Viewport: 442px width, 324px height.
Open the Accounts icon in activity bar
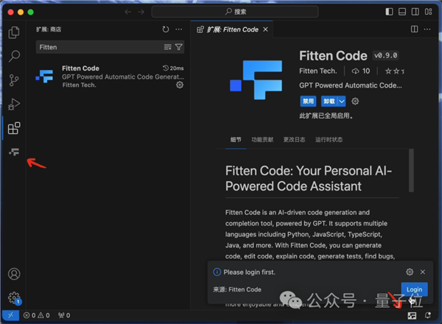point(13,274)
